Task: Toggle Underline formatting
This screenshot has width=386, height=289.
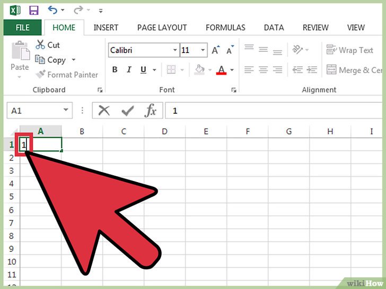Action: 143,70
